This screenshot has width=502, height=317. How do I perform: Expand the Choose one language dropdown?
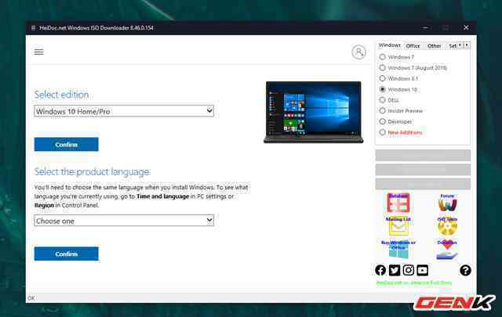124,221
